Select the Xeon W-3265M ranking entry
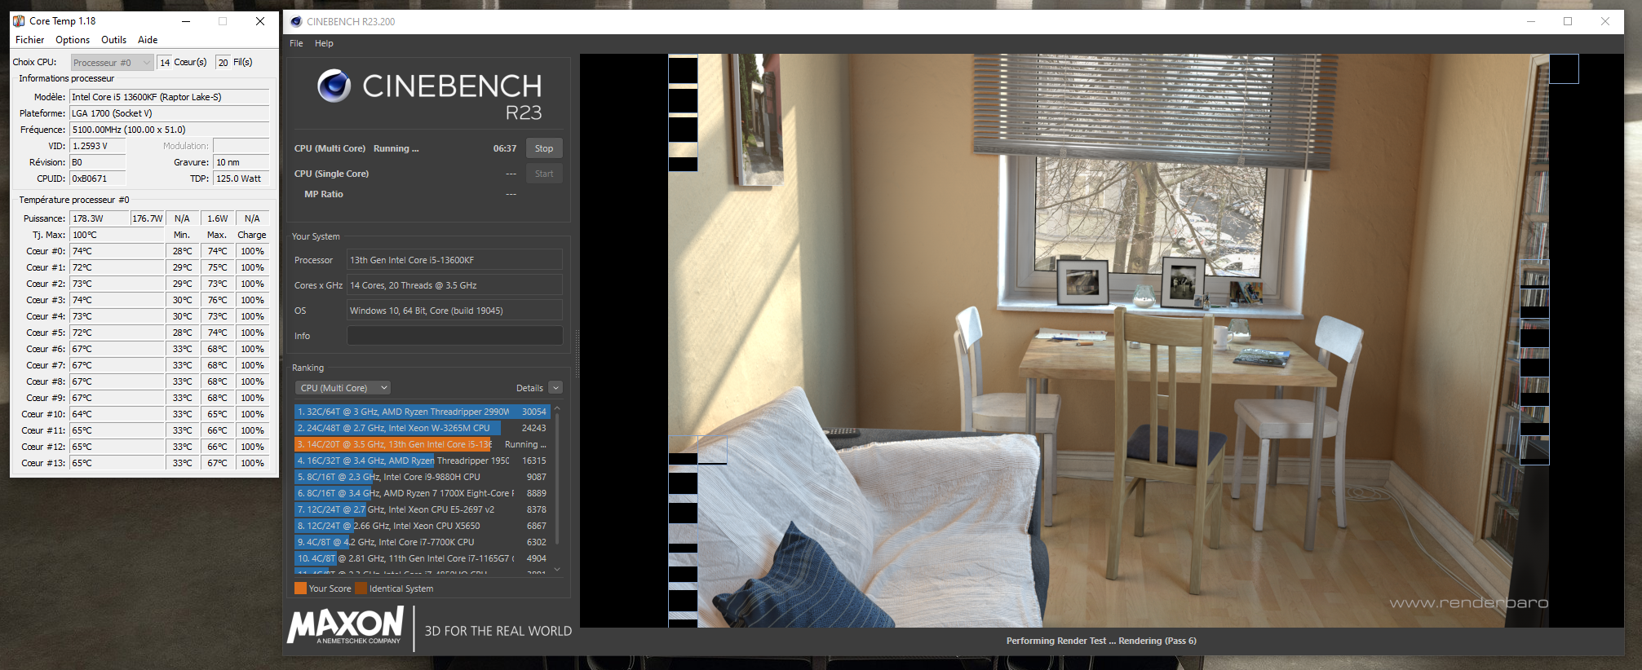This screenshot has width=1642, height=670. 422,428
